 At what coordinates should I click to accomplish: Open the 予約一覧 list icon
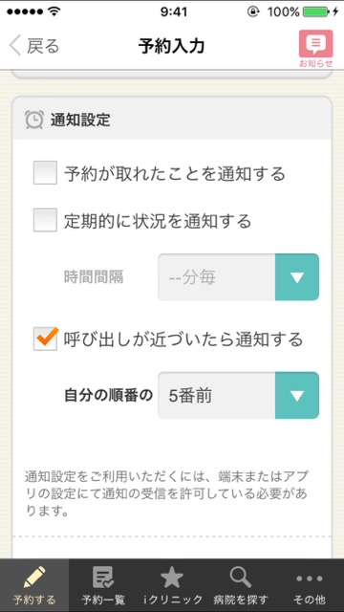coord(103,578)
